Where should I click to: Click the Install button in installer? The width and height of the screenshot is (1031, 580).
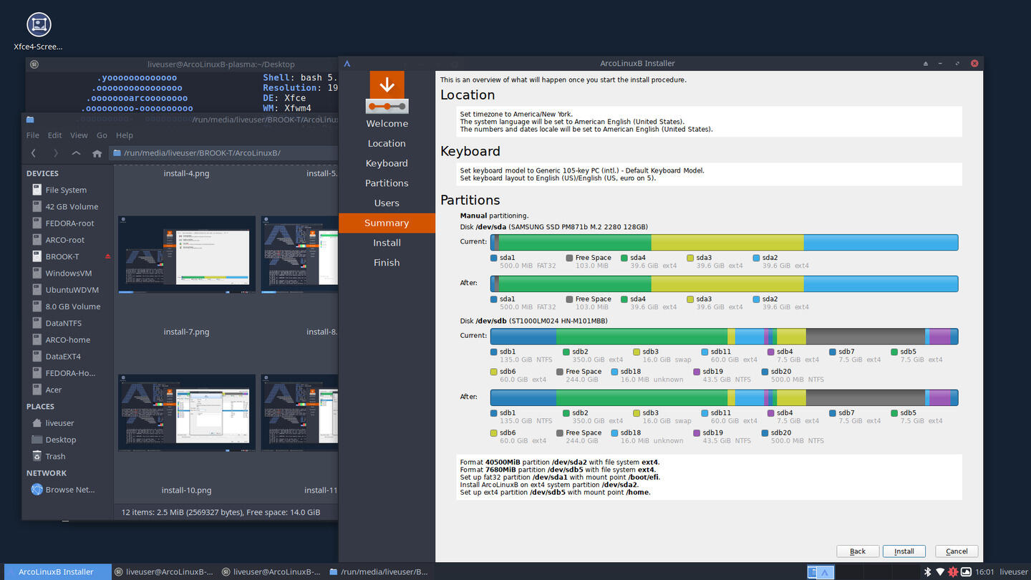tap(904, 551)
